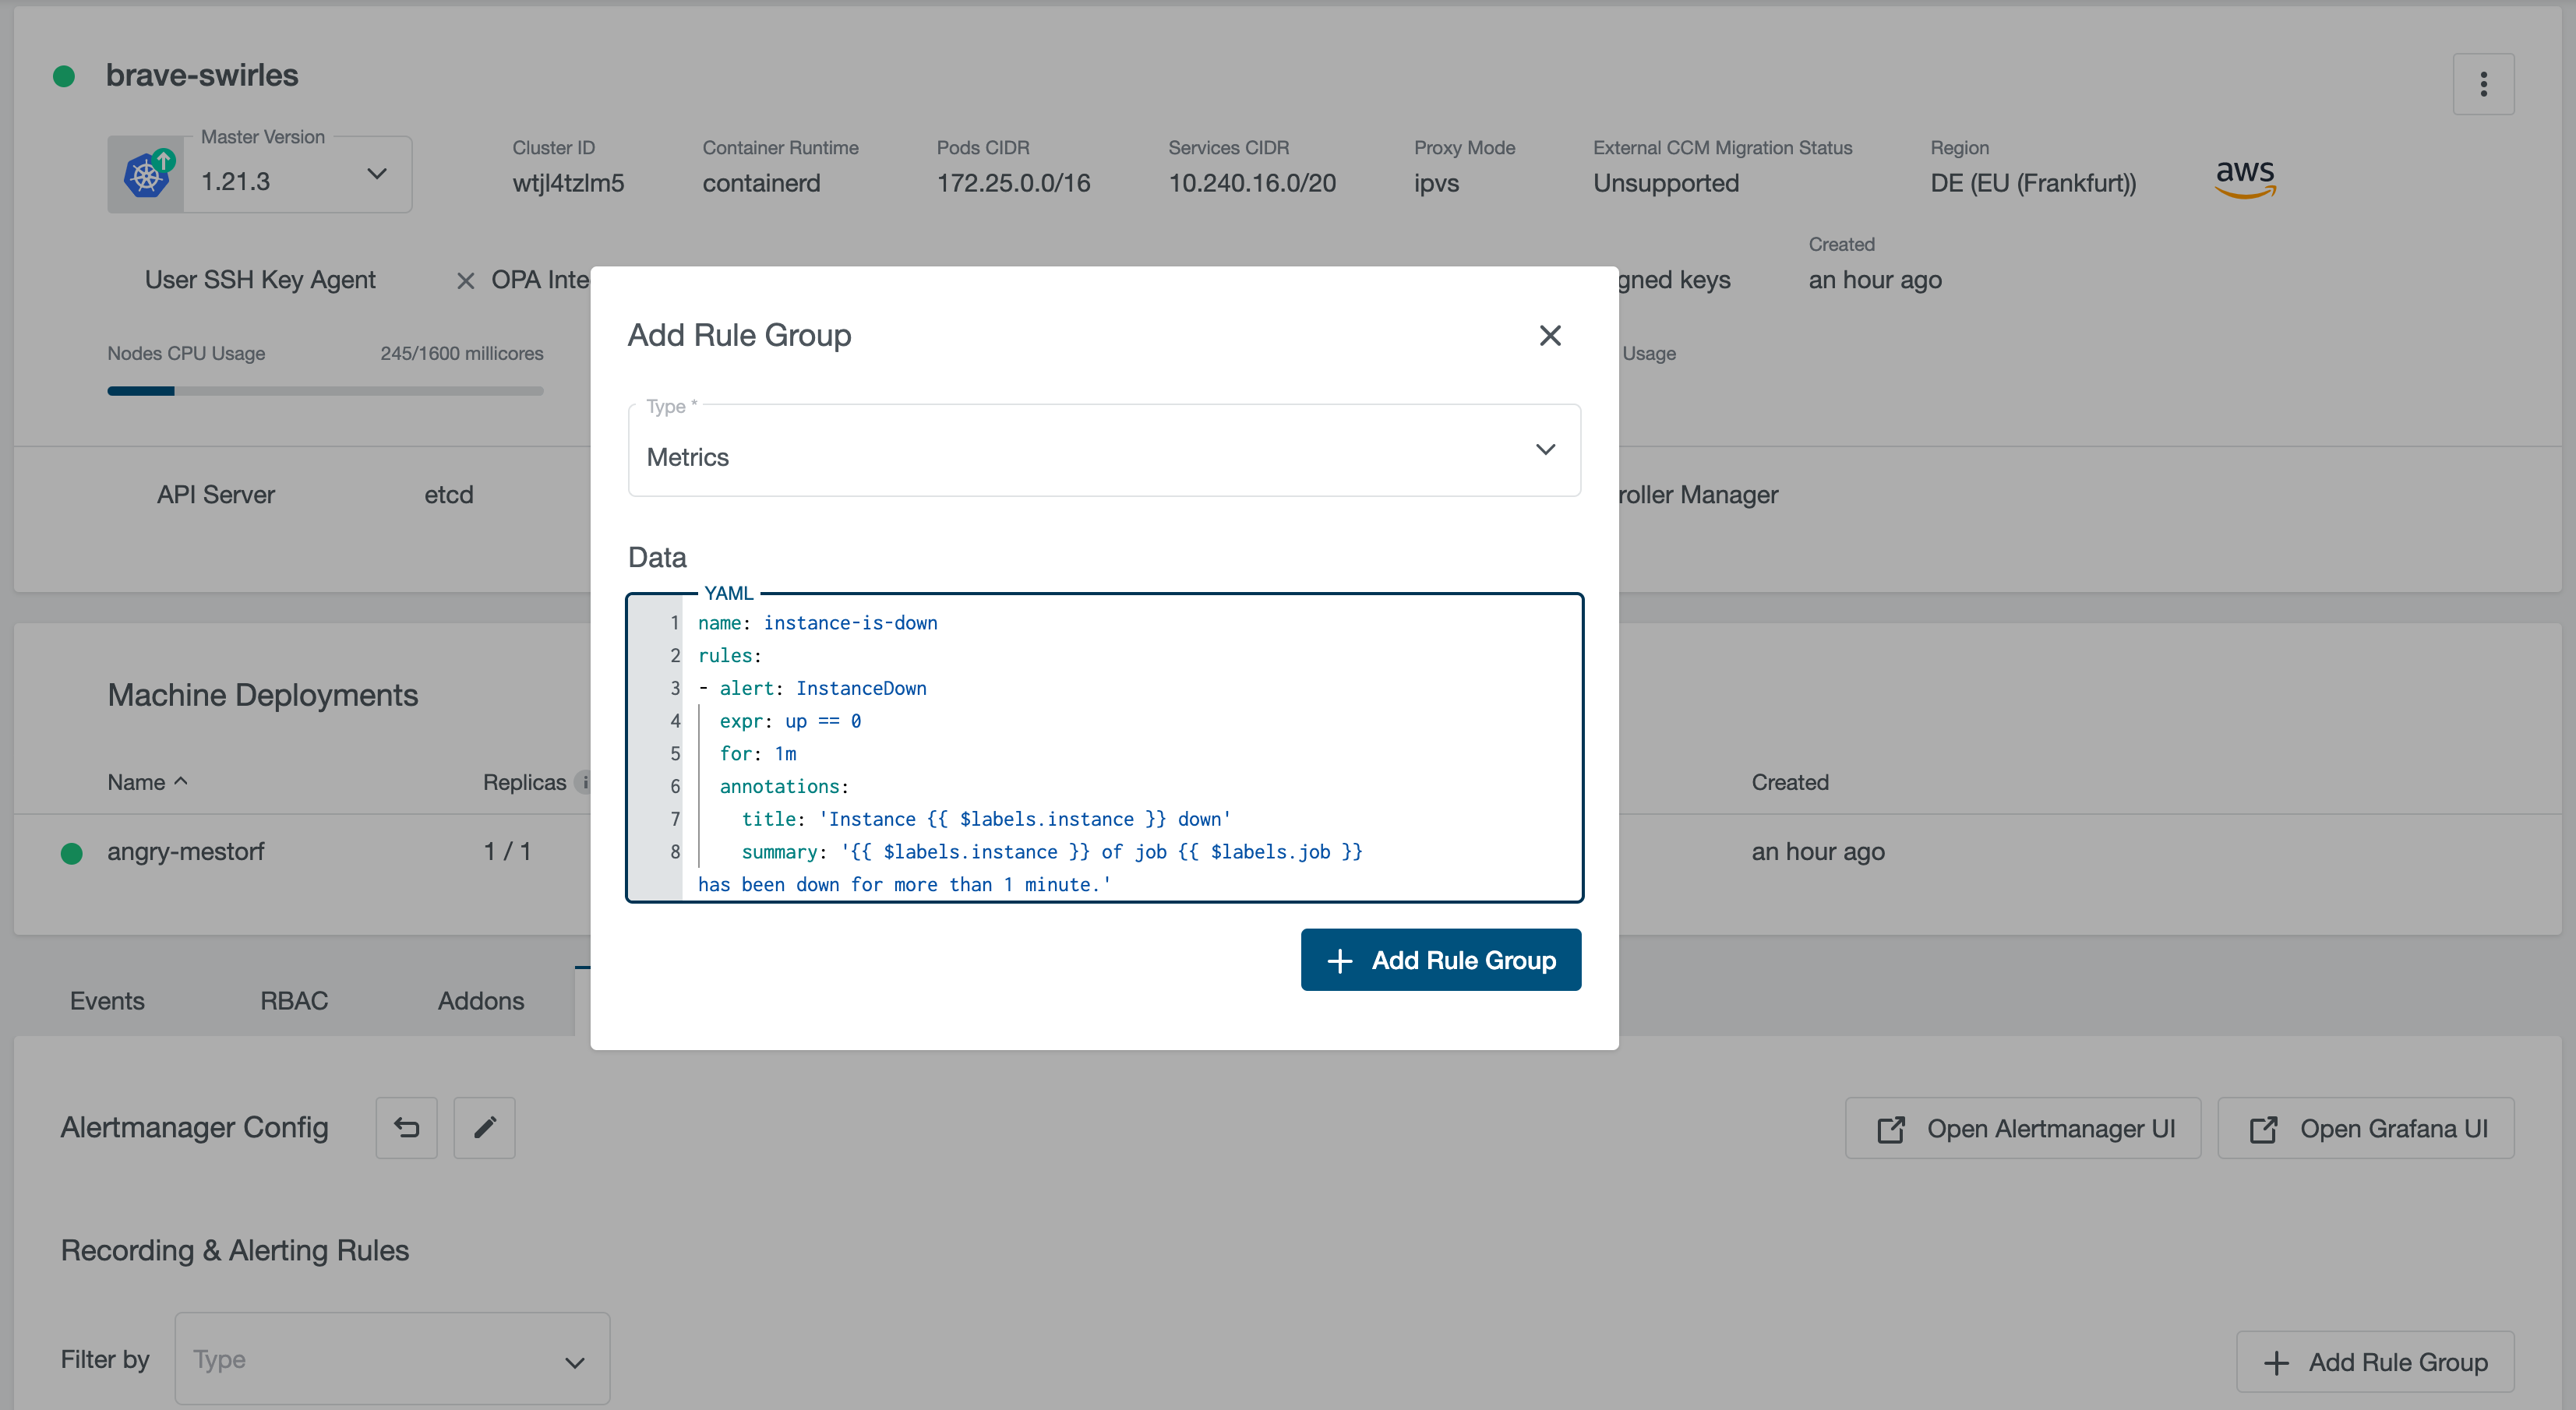Click the green node status dot for angry-mestorf
The height and width of the screenshot is (1410, 2576).
coord(69,851)
